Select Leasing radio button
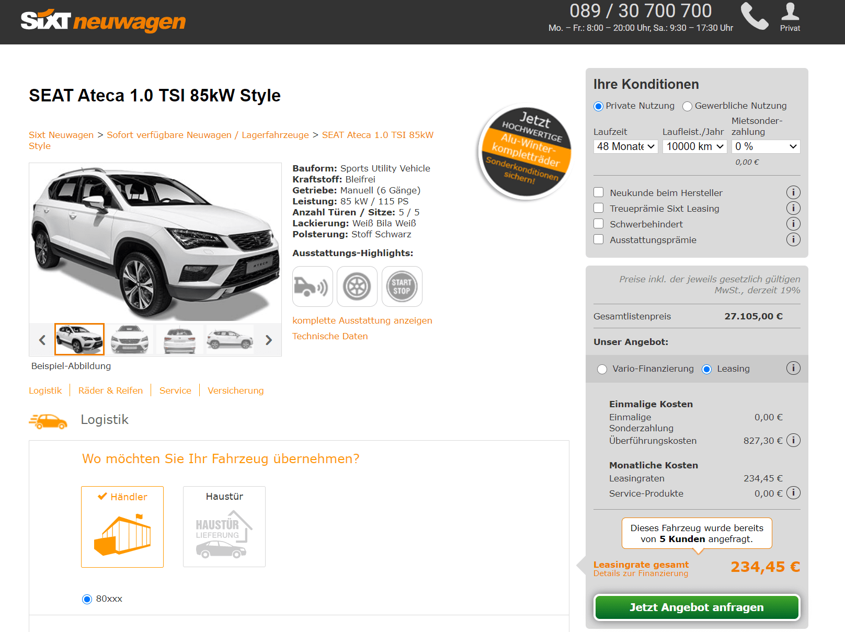The height and width of the screenshot is (632, 845). [707, 369]
